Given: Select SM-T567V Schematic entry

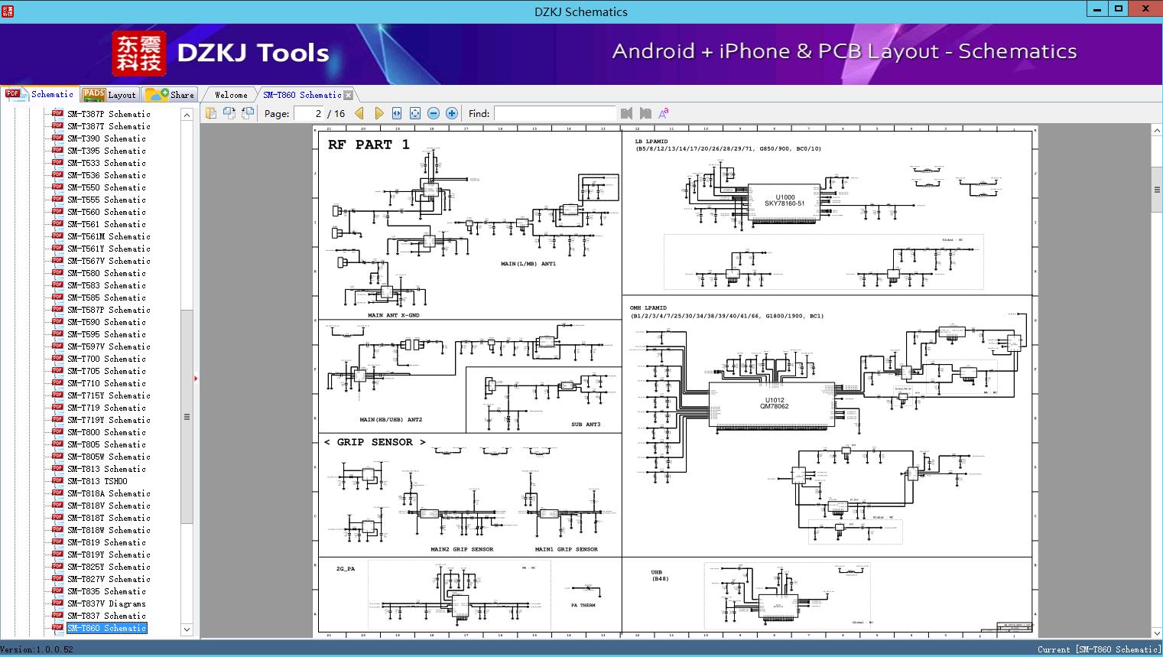Looking at the screenshot, I should 109,261.
